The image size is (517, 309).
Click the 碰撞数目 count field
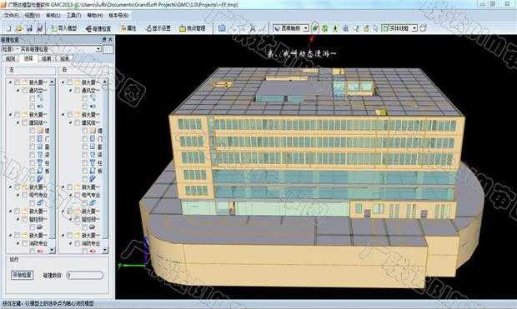[84, 275]
